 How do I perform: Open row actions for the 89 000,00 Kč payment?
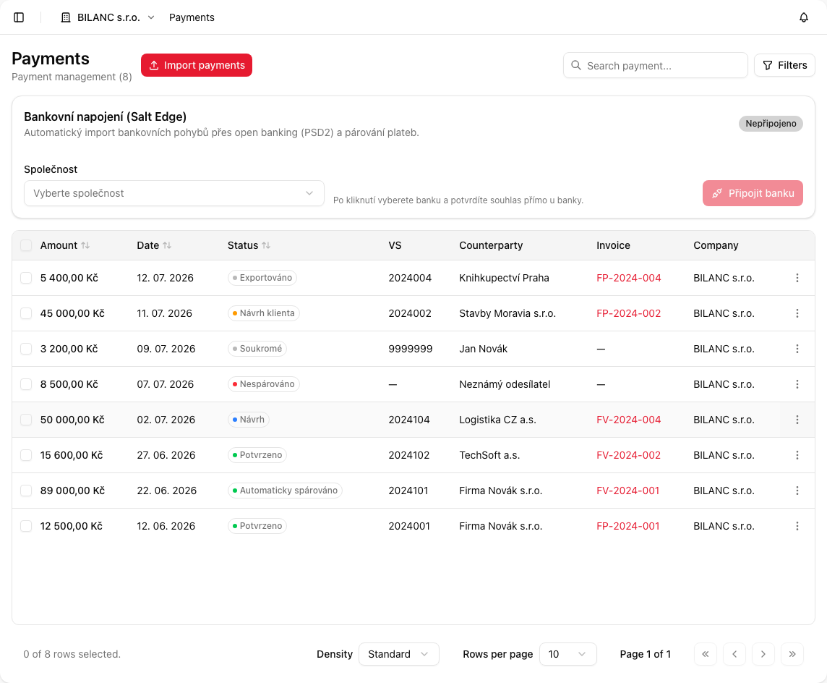click(x=797, y=491)
